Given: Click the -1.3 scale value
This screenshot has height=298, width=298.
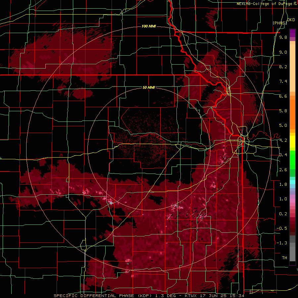Looking at the screenshot, I should point(282,243).
